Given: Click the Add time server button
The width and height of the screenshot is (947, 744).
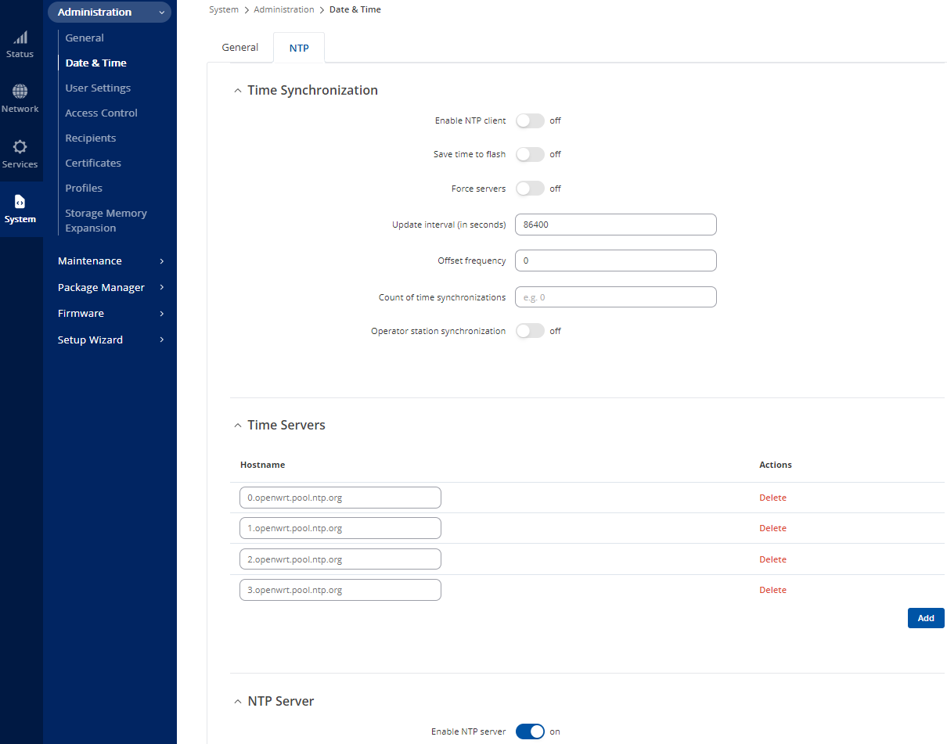Looking at the screenshot, I should point(926,617).
